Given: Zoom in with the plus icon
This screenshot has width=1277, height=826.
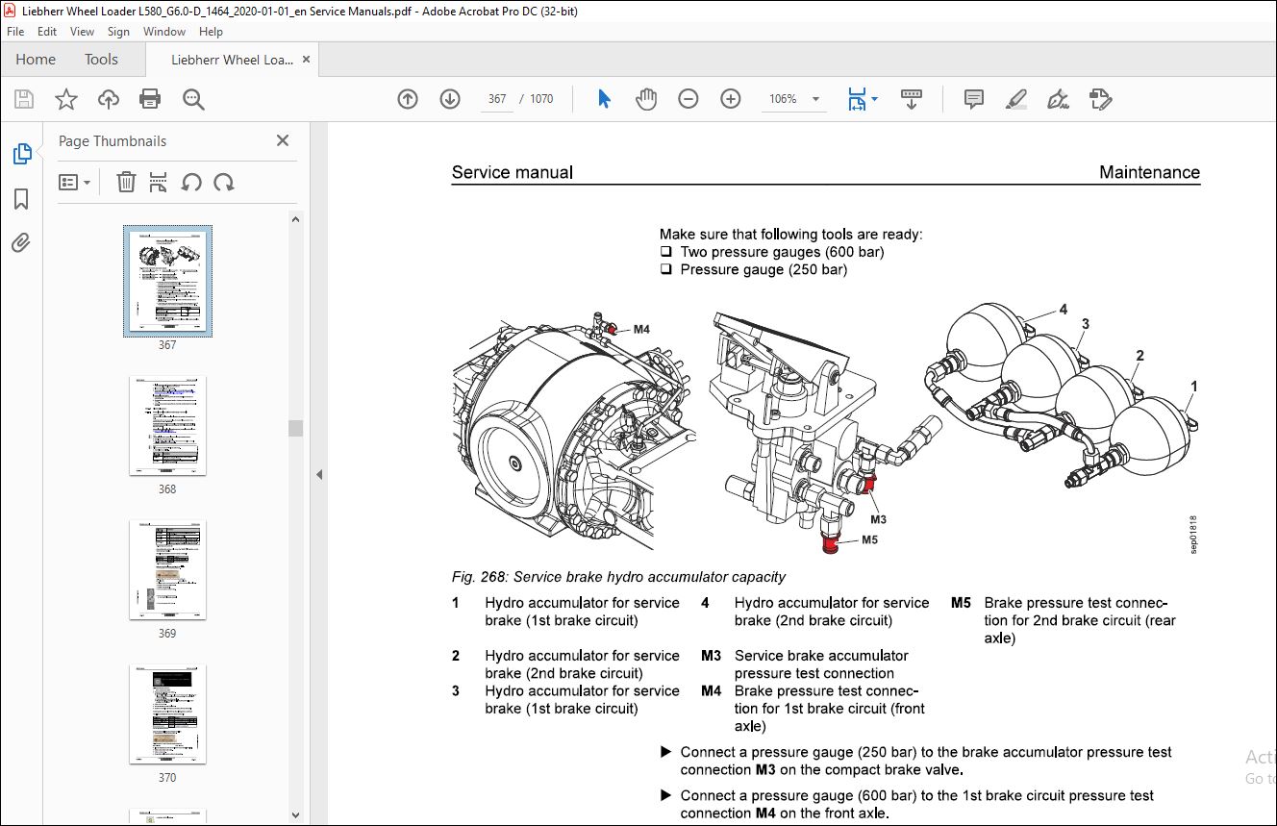Looking at the screenshot, I should tap(731, 99).
